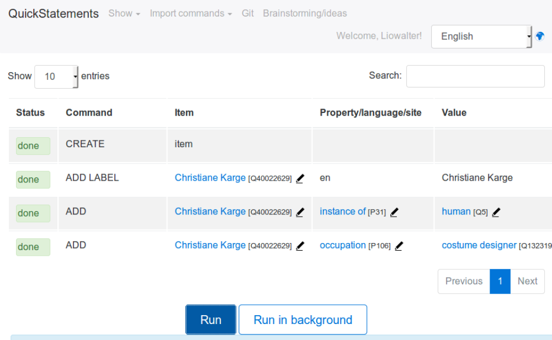Go to the Previous page
Viewport: 552px width, 340px height.
(x=464, y=281)
